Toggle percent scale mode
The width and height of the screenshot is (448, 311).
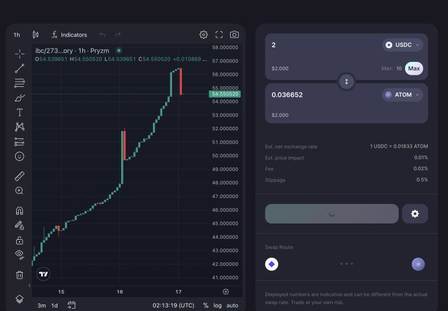tap(206, 305)
